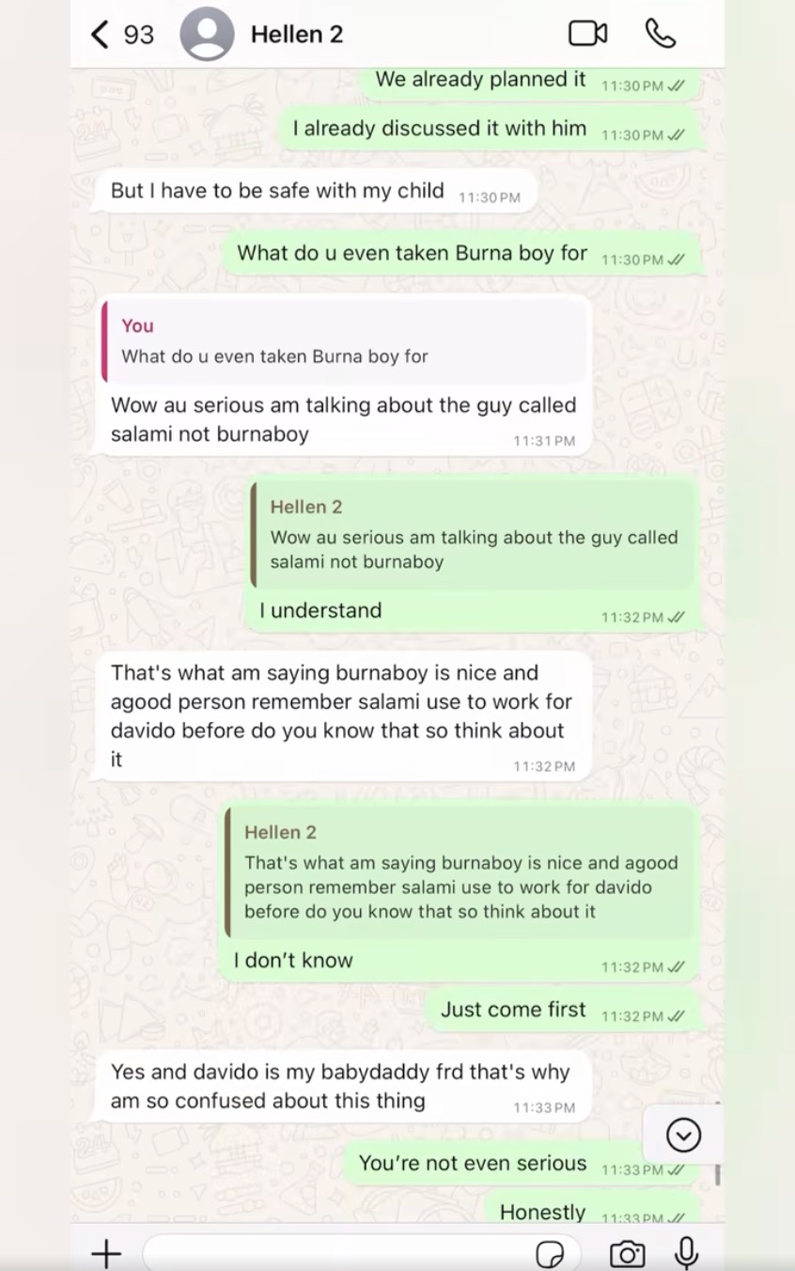795x1271 pixels.
Task: Open the sticker picker
Action: pyautogui.click(x=552, y=1253)
